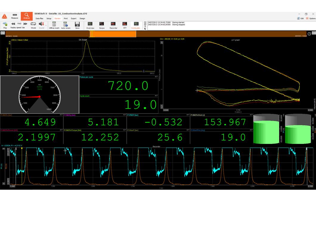This screenshot has width=316, height=226.
Task: Click the P1/PMEP value -0.532
Action: [163, 122]
